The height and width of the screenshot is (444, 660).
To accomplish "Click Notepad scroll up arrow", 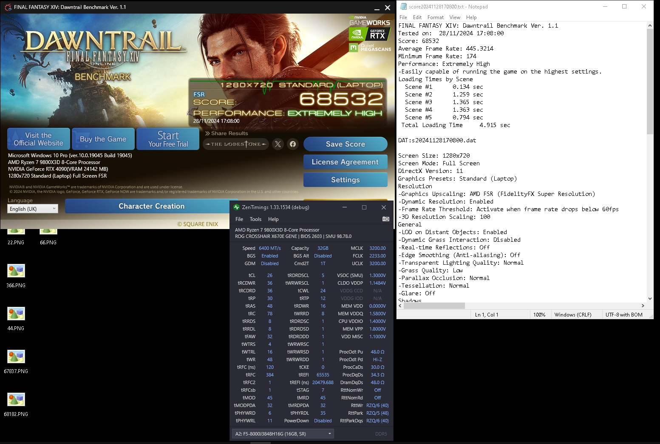I will (650, 25).
